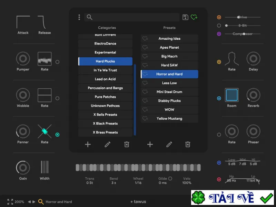Select the Delay Rate head icon
Viewport: 276px width, 207px height.
coord(231,59)
